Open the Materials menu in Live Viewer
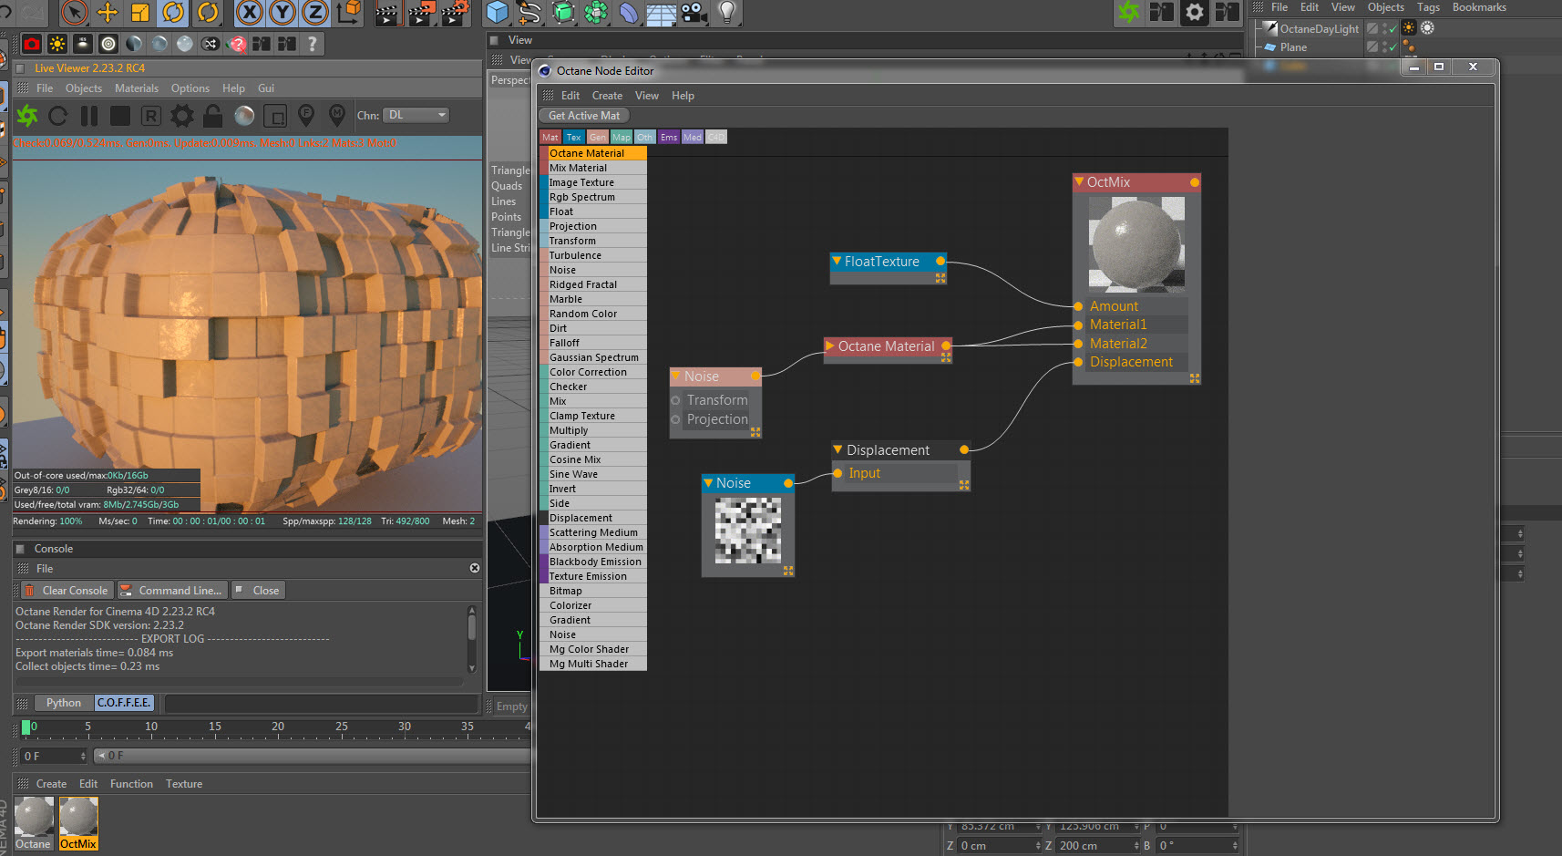 click(x=137, y=88)
